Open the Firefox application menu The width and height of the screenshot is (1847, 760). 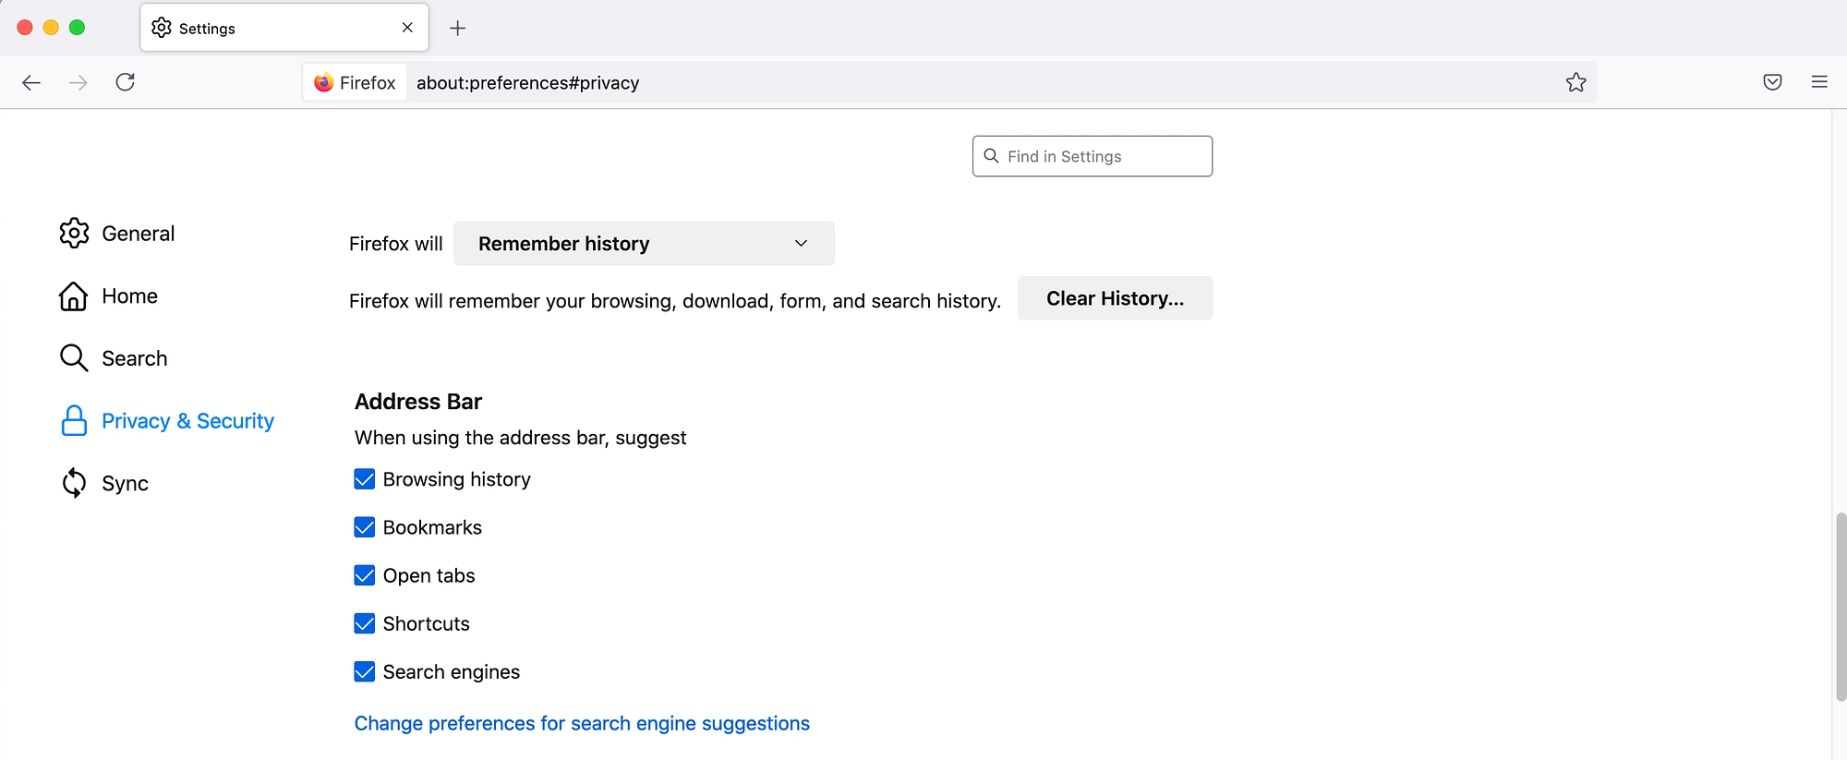click(x=1819, y=82)
